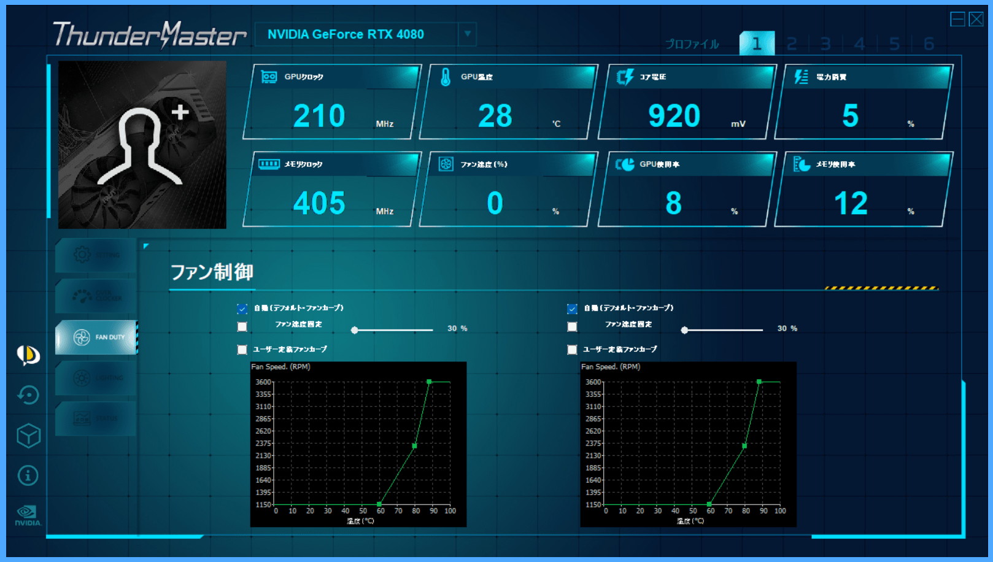Select profile 4
This screenshot has height=562, width=993.
(860, 44)
